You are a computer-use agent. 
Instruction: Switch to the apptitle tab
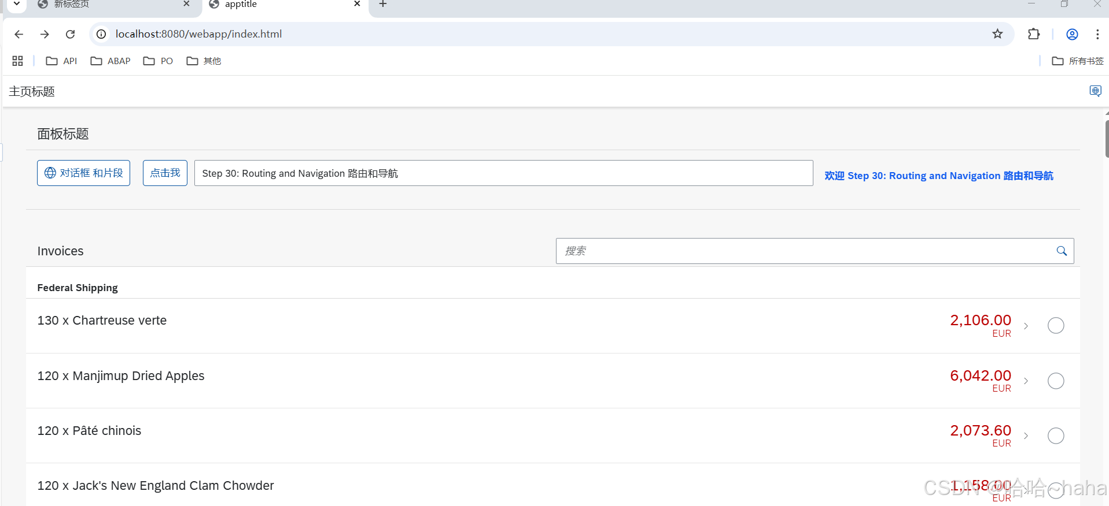[283, 4]
